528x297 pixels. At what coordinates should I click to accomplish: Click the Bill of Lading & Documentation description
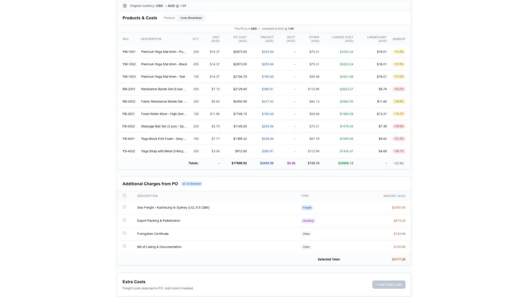[159, 247]
